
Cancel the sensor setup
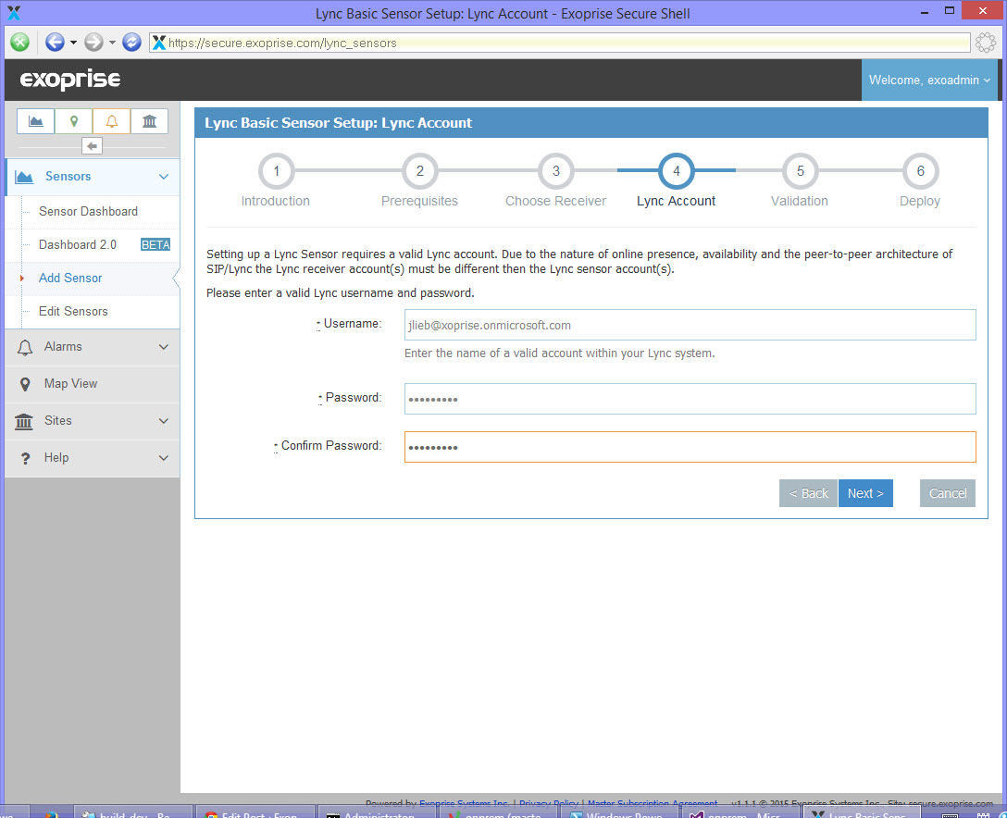[x=947, y=493]
